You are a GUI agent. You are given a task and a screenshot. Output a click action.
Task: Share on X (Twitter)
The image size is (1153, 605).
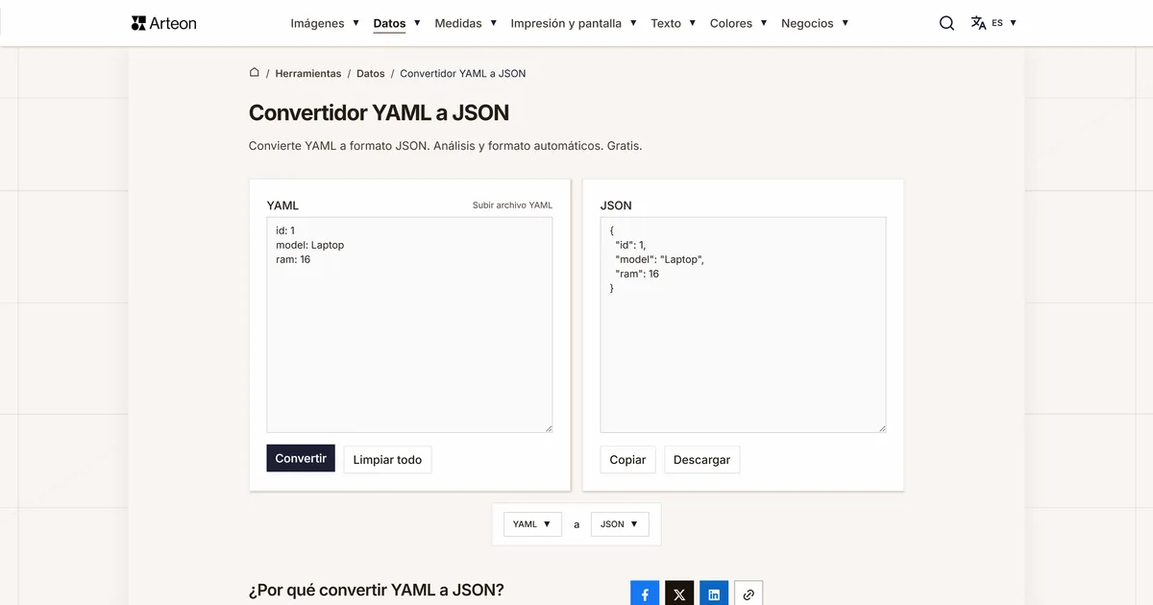pyautogui.click(x=679, y=594)
